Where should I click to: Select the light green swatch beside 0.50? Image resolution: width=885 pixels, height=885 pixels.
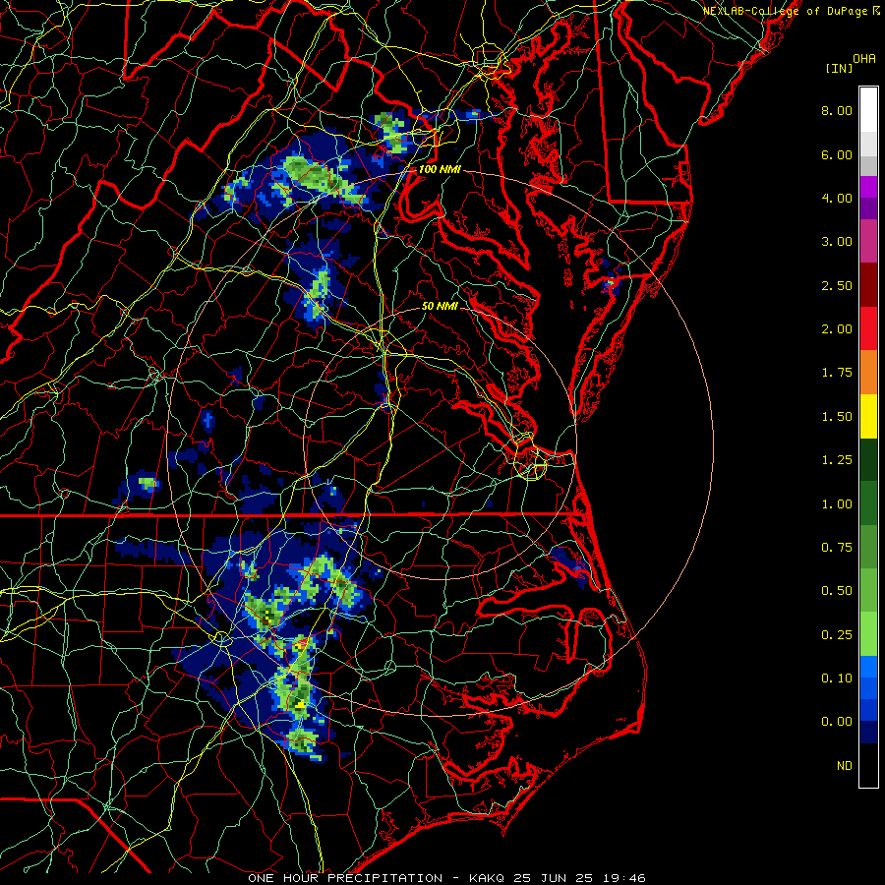pos(868,590)
